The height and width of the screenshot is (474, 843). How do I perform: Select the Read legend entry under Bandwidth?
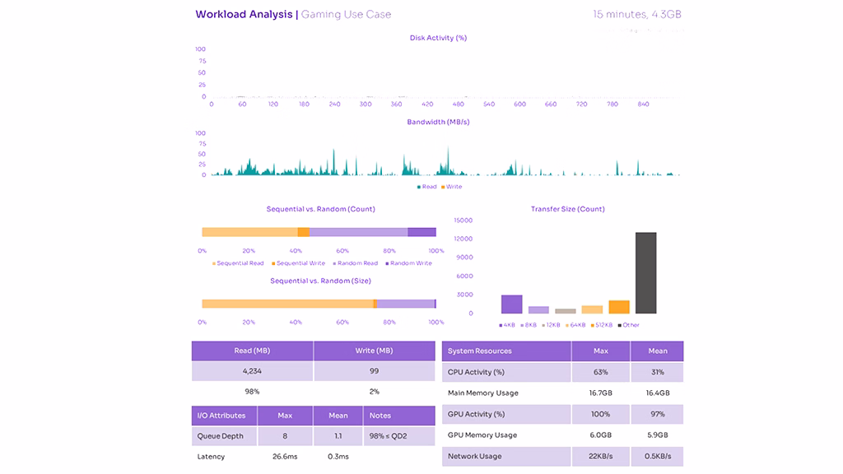(427, 187)
